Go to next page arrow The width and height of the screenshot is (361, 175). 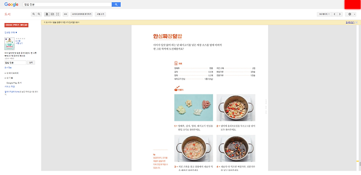(340, 14)
